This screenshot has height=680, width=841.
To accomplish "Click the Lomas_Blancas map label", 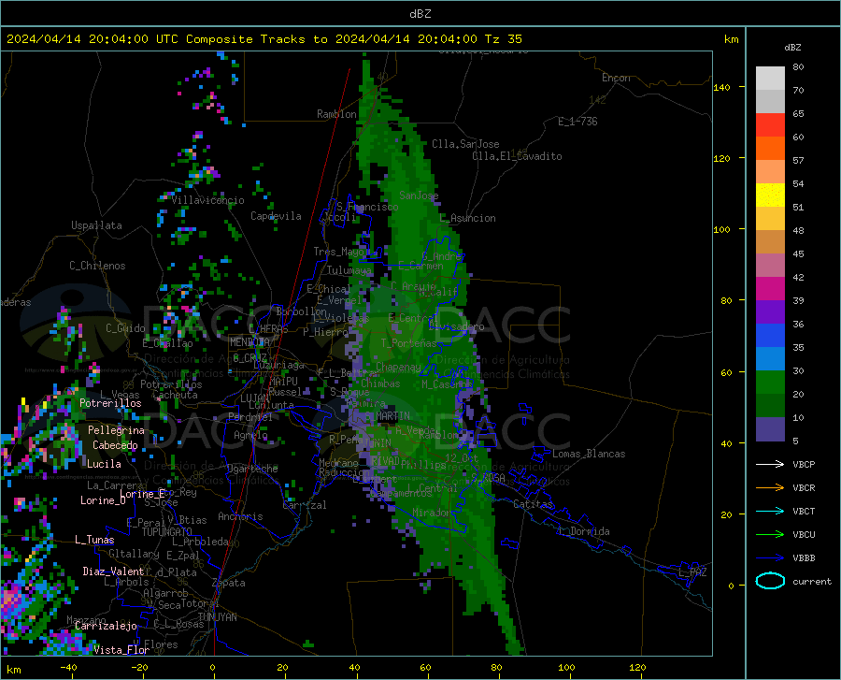I will [x=589, y=454].
